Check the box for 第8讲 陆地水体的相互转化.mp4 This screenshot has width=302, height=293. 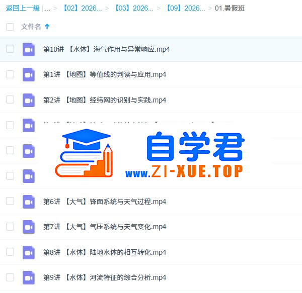10,252
